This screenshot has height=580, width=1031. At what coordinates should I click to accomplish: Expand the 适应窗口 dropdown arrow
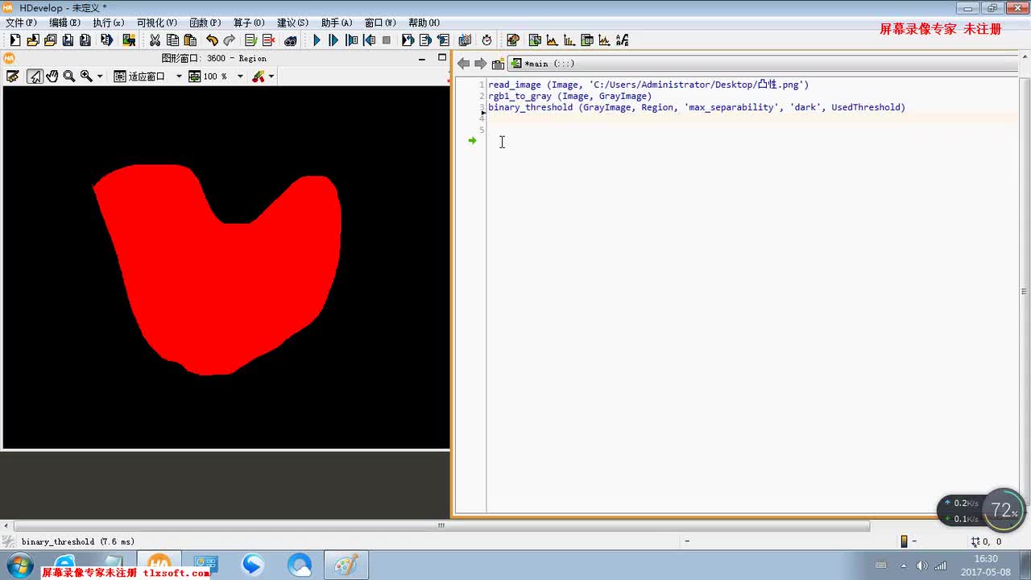point(179,77)
